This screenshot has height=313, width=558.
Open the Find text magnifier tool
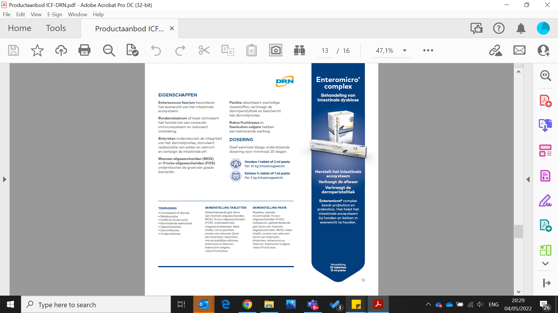point(109,50)
